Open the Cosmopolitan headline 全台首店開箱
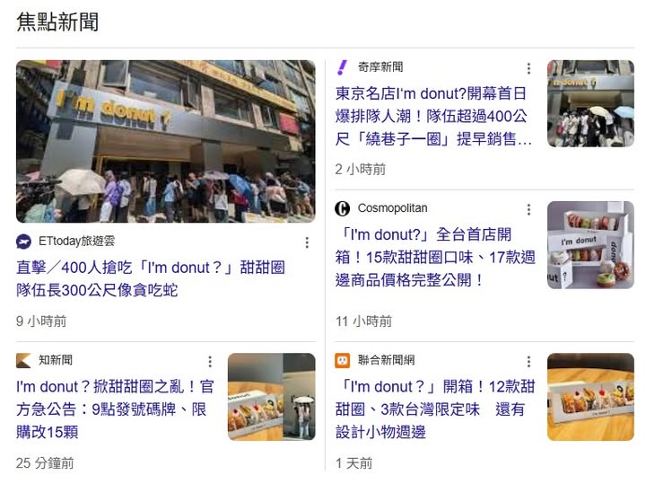This screenshot has height=484, width=646. pyautogui.click(x=435, y=257)
